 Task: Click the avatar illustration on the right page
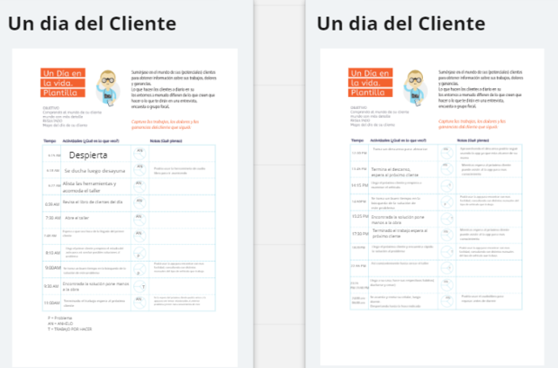415,87
